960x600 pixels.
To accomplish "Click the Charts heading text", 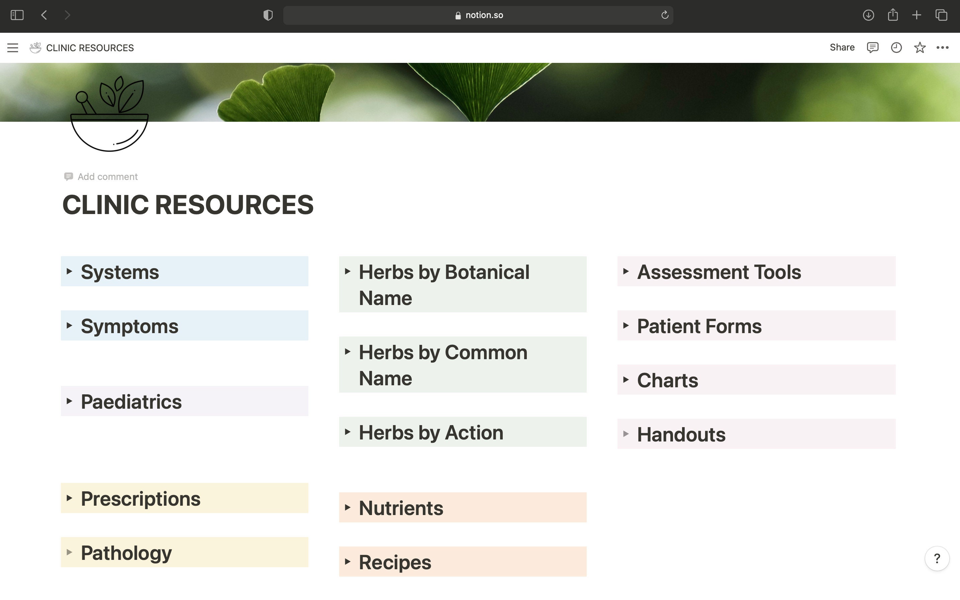I will tap(668, 381).
